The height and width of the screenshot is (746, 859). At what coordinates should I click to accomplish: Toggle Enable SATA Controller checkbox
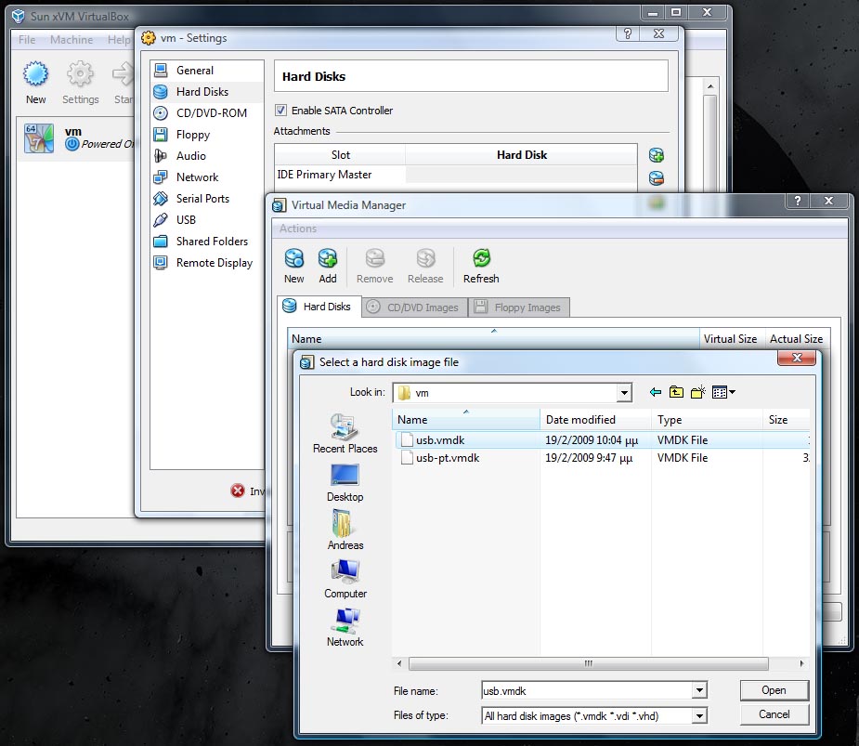(x=281, y=111)
